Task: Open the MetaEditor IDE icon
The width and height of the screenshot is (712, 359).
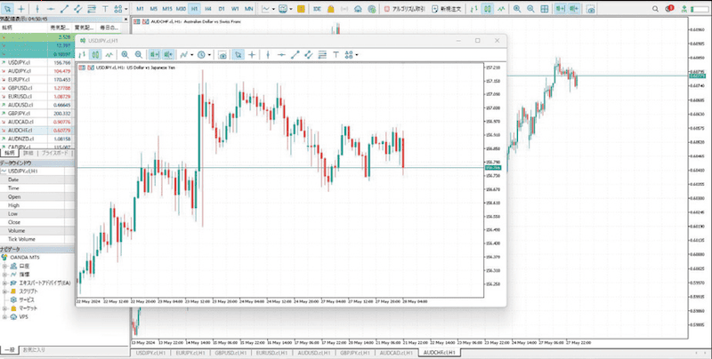Action: pyautogui.click(x=317, y=9)
